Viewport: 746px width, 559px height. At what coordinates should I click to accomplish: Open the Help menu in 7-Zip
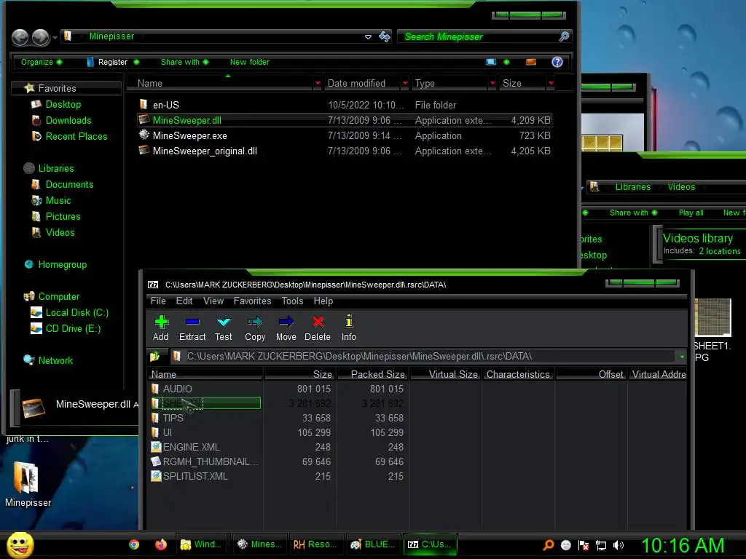click(323, 301)
